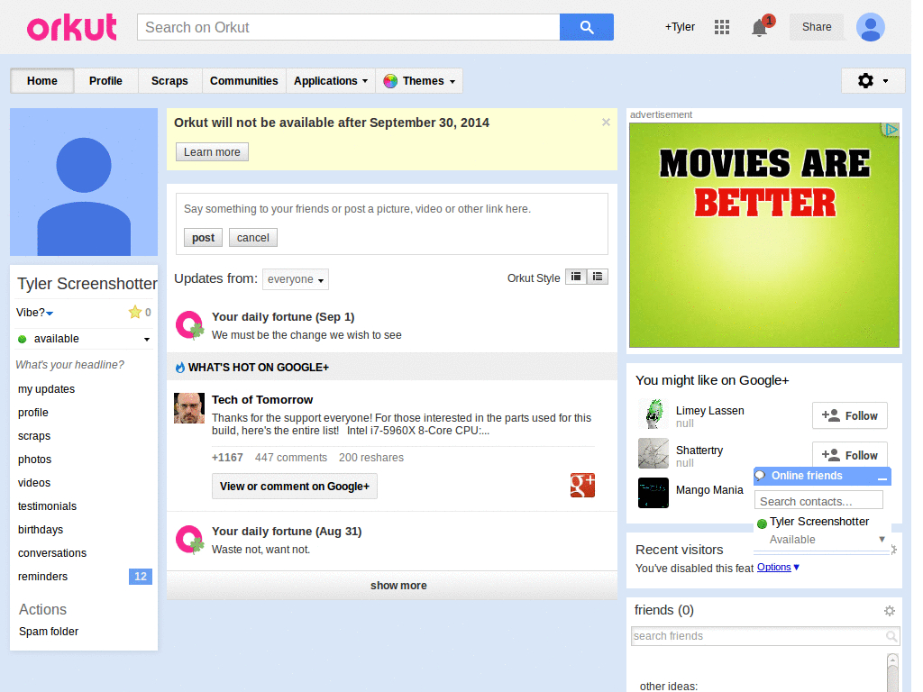Click the search friends magnifier icon
The width and height of the screenshot is (923, 692).
tap(891, 636)
